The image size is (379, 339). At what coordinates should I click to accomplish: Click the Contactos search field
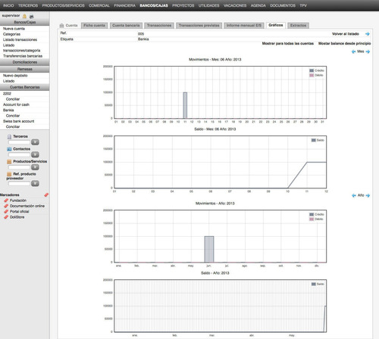tap(19, 154)
